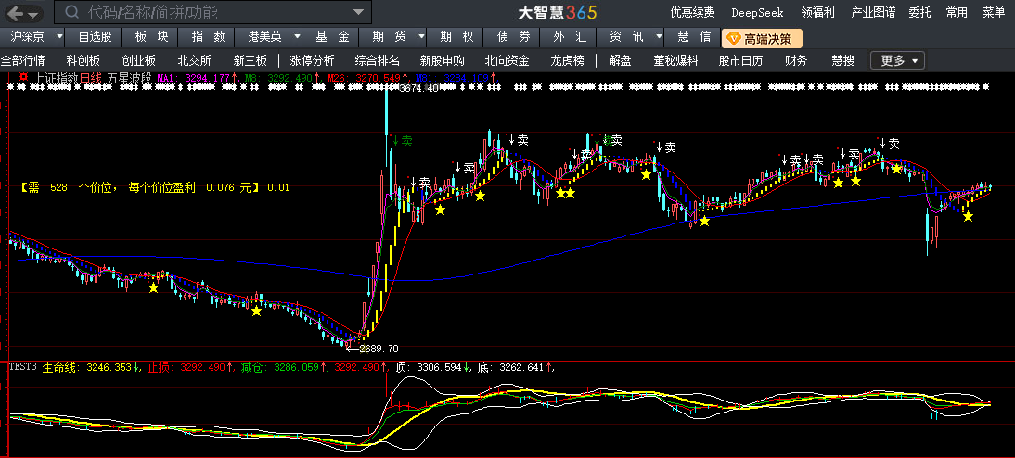Open 财务
This screenshot has width=1015, height=458.
pyautogui.click(x=795, y=61)
